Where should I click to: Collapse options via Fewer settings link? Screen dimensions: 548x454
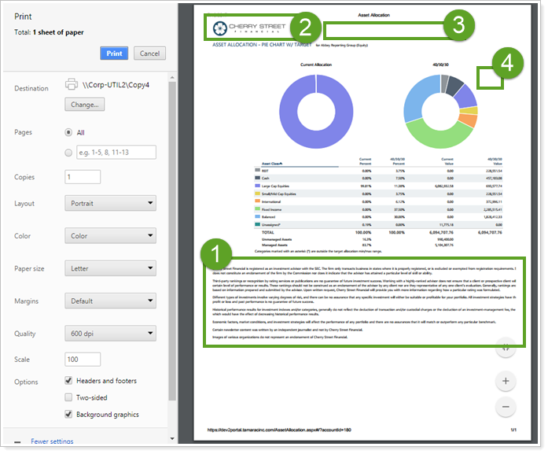(x=51, y=441)
